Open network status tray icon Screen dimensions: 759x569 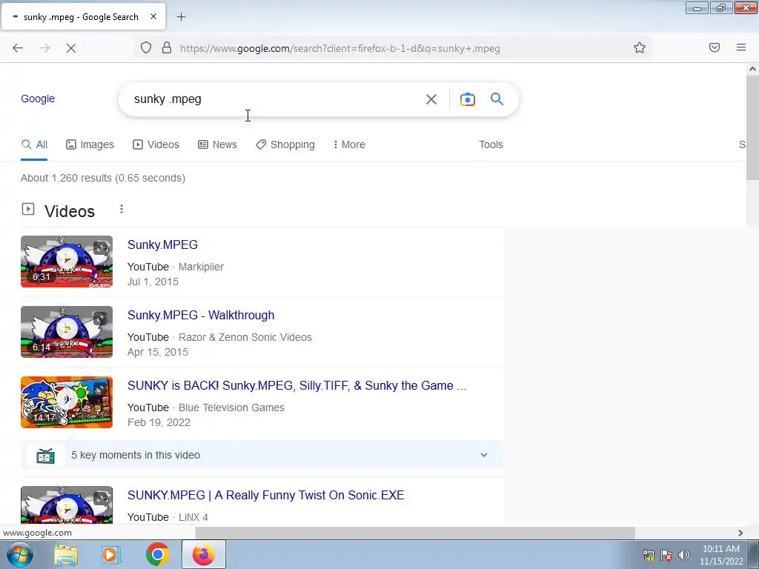coord(649,555)
